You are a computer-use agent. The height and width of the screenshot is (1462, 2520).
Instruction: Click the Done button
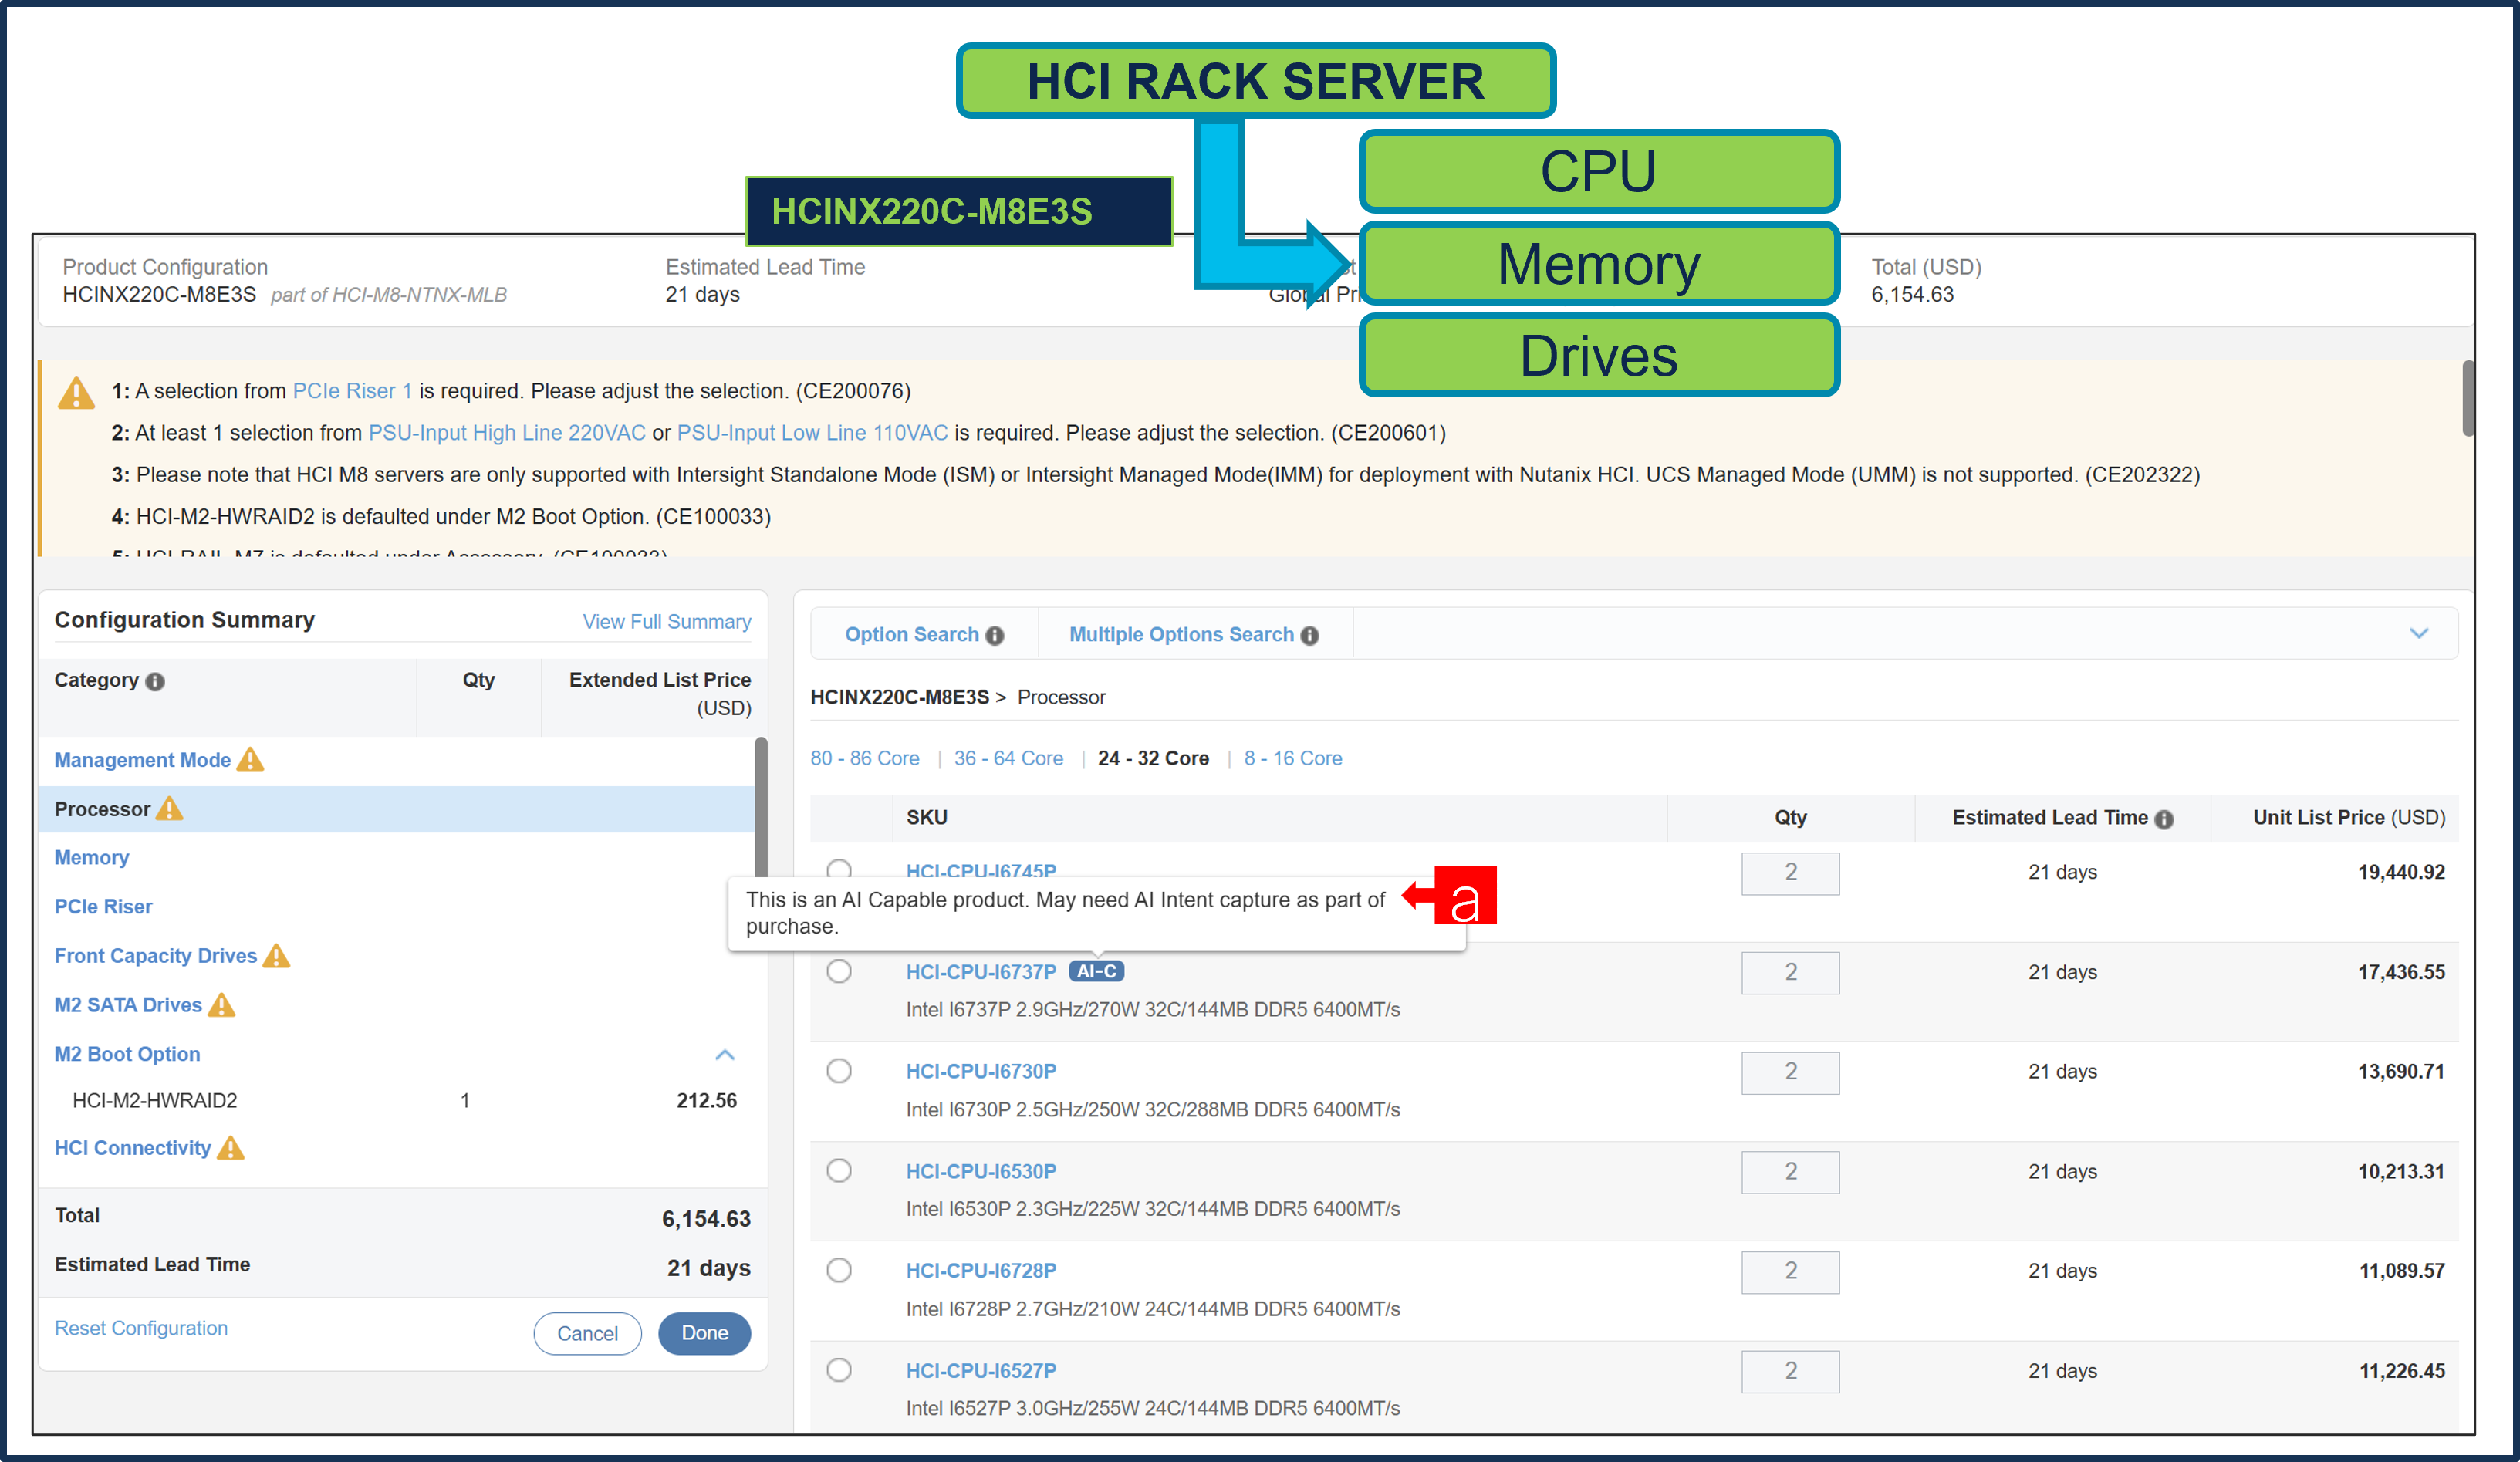point(704,1333)
